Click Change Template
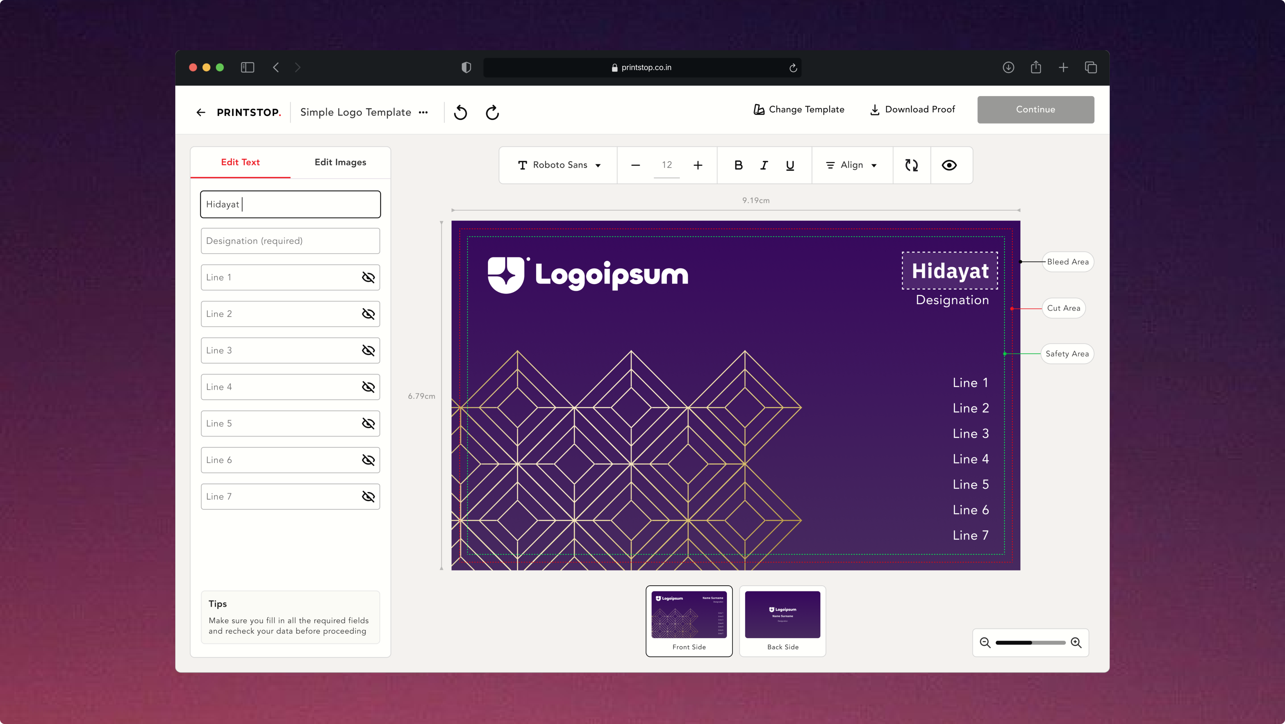This screenshot has height=724, width=1285. (x=799, y=109)
